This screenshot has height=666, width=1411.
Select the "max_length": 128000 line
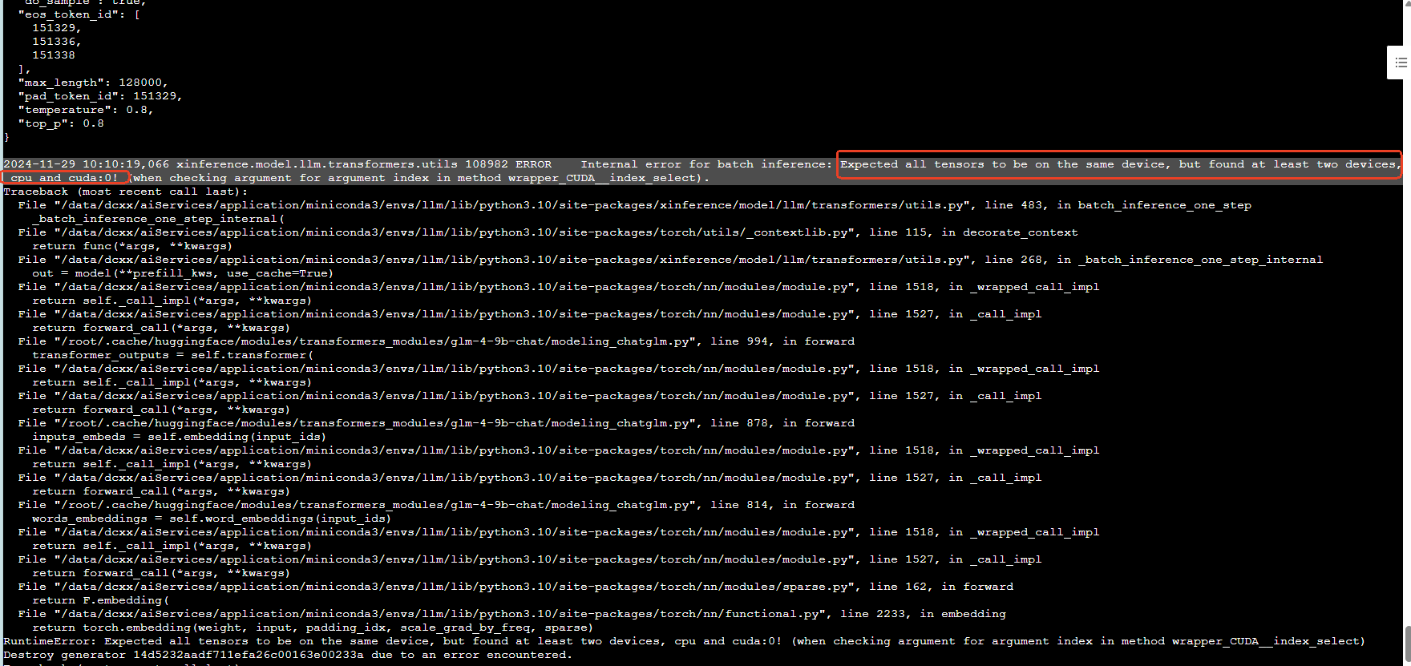click(x=93, y=83)
